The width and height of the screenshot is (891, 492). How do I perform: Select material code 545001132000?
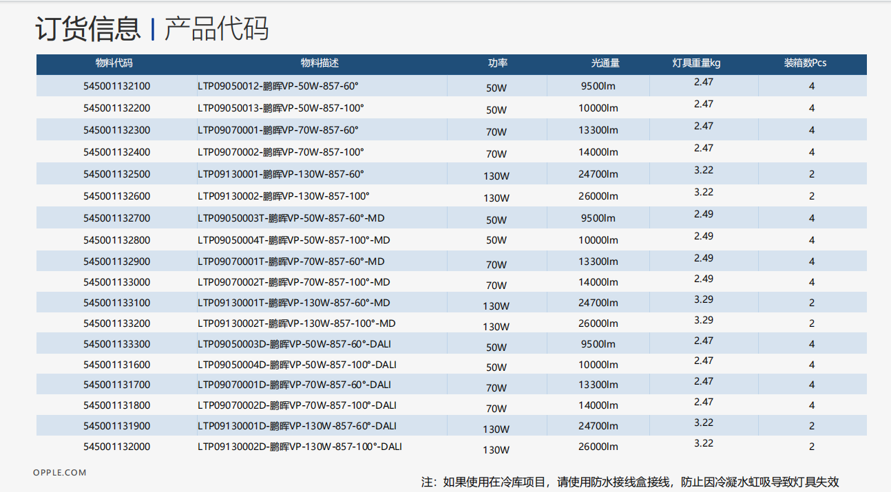tap(116, 447)
